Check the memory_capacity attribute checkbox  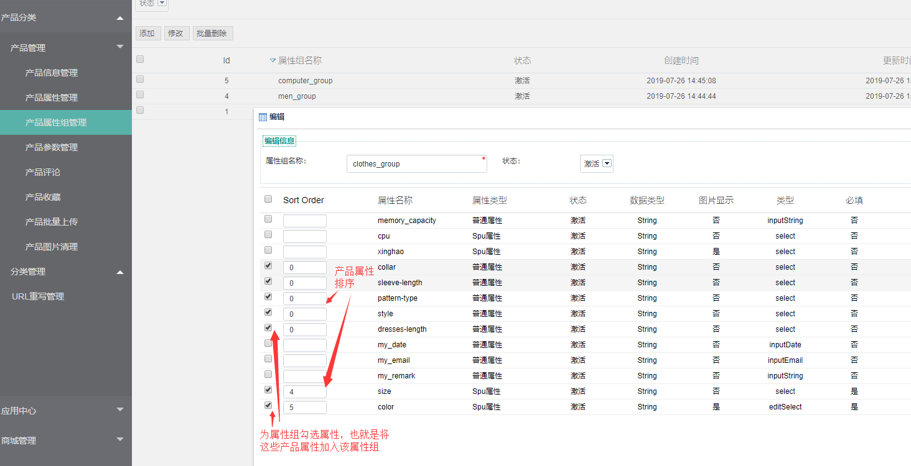(268, 219)
